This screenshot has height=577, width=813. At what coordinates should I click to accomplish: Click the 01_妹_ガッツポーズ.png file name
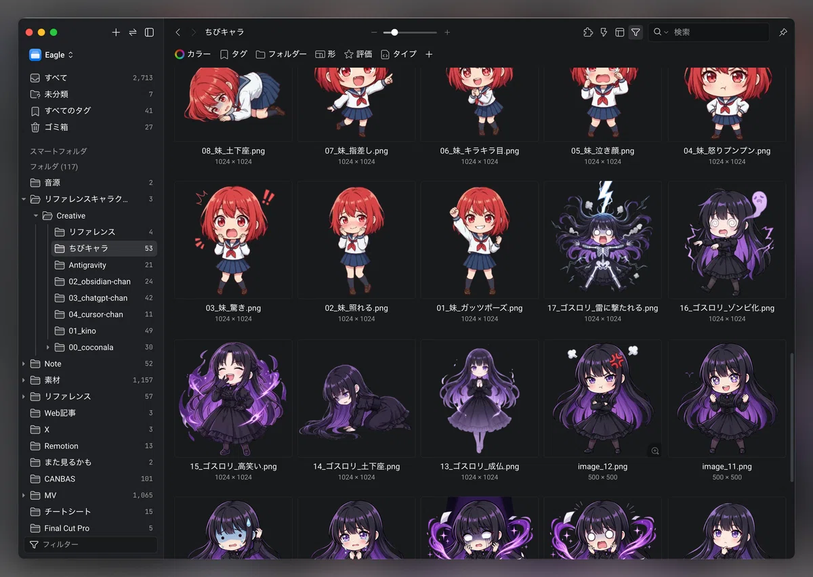(x=480, y=308)
